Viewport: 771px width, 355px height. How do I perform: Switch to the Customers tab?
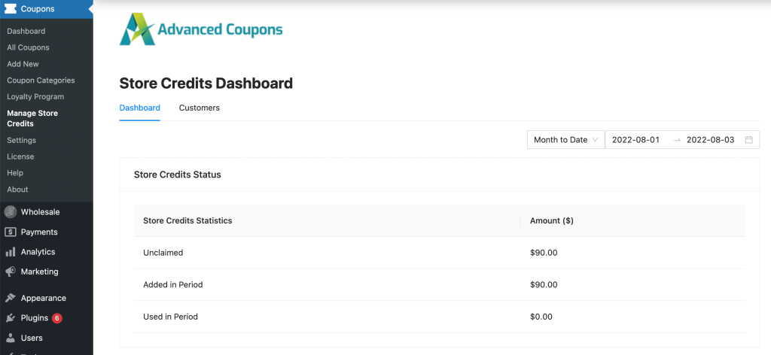point(199,108)
